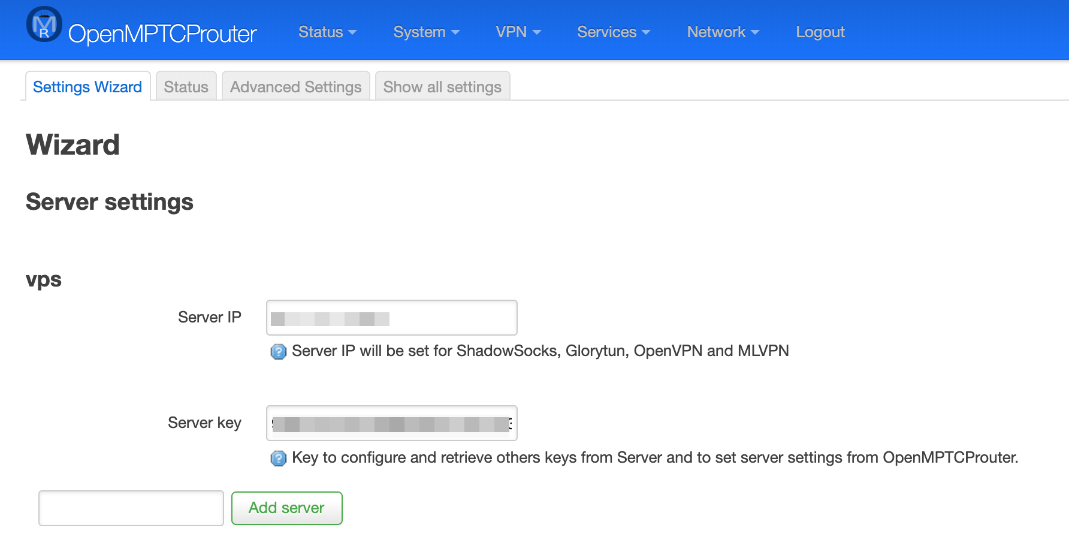Select the Settings Wizard tab
1069x537 pixels.
(x=87, y=86)
